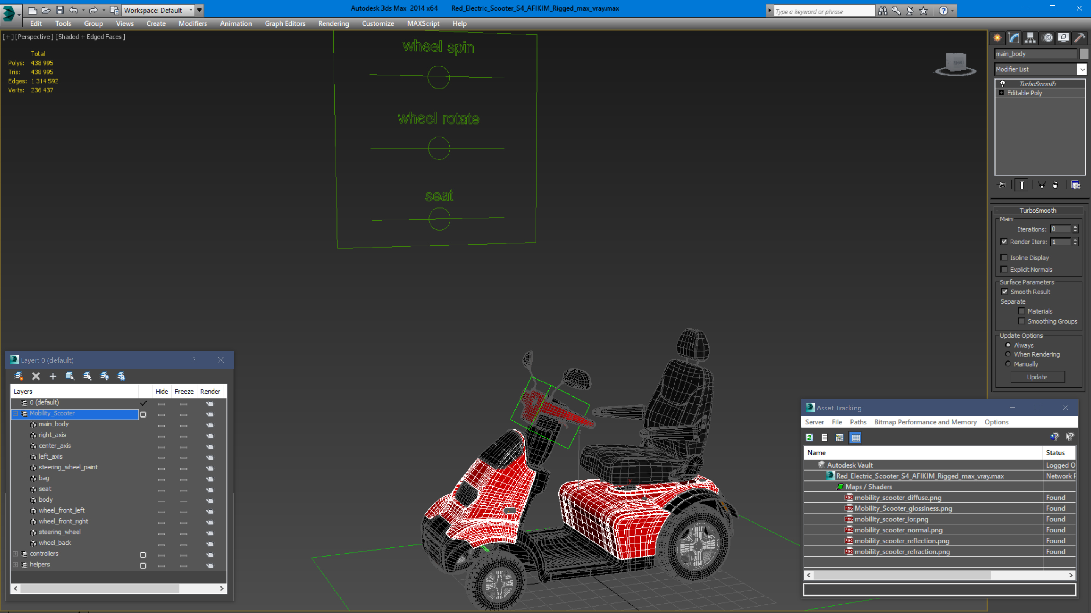Toggle Render Iters checkbox
1091x613 pixels.
[1004, 242]
